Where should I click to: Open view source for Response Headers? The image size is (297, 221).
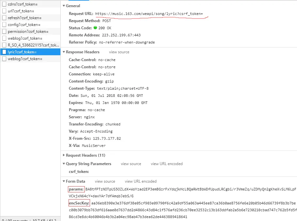119,52
